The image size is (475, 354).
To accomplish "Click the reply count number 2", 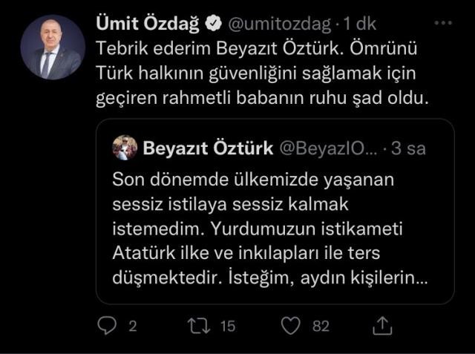I will (132, 325).
